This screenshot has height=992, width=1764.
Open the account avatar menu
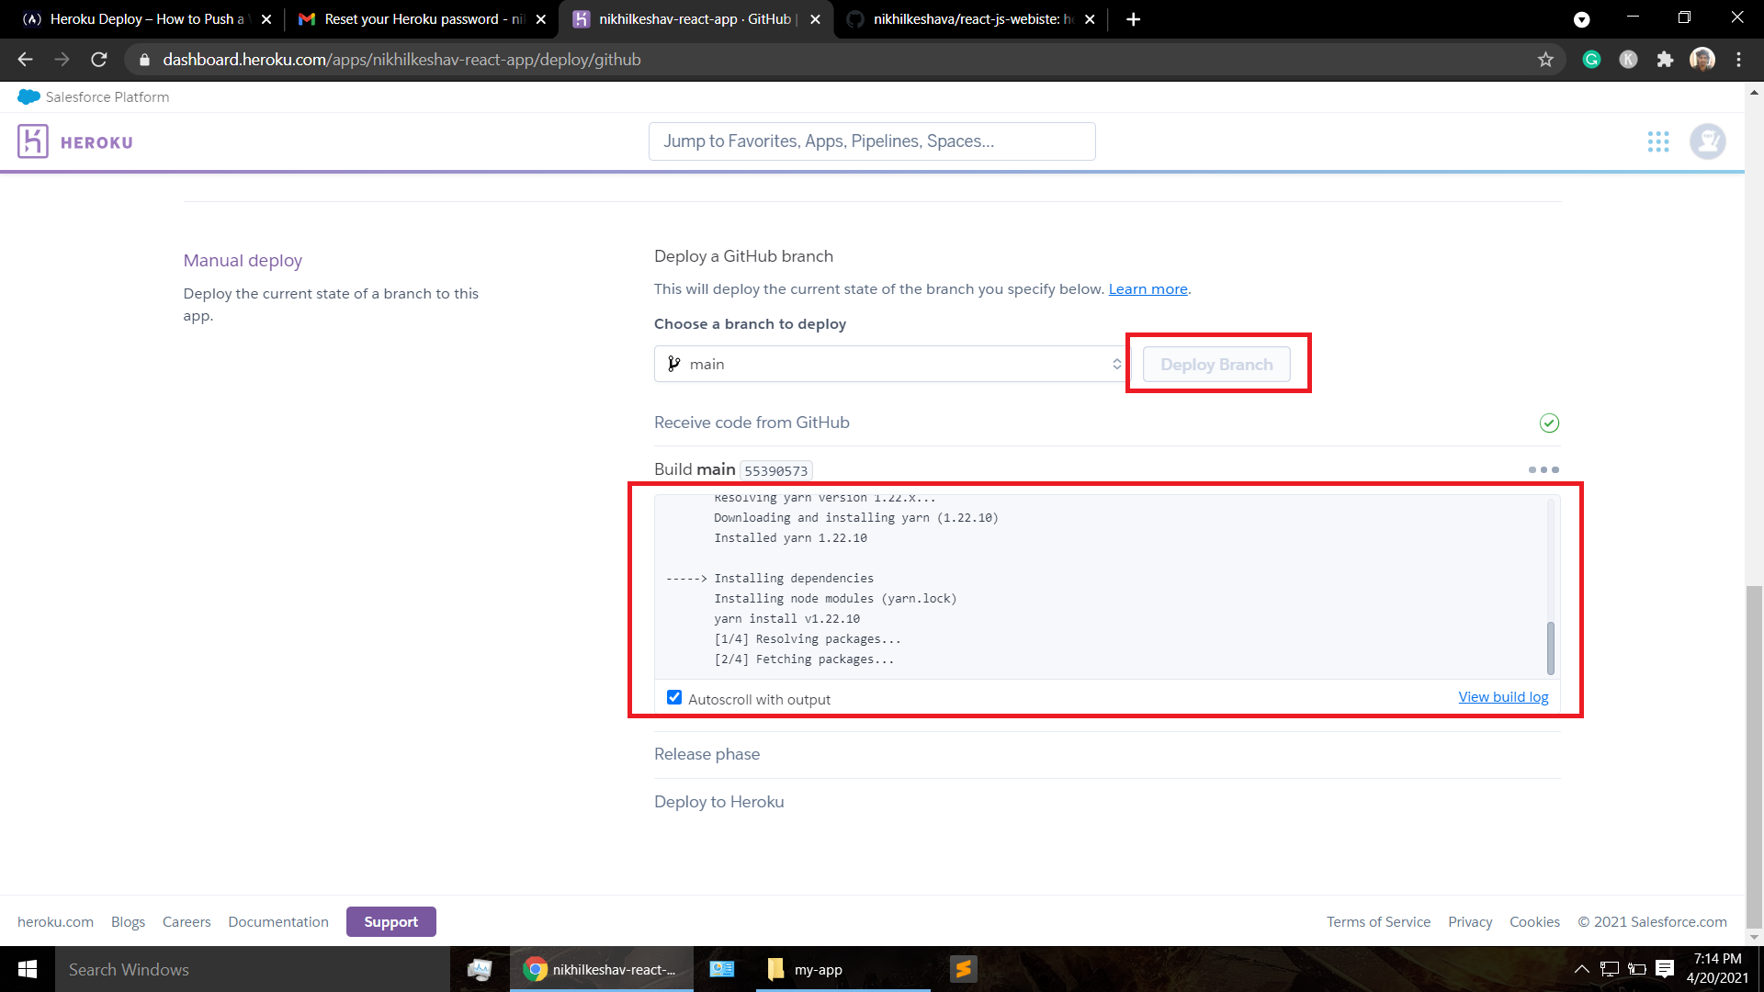pyautogui.click(x=1708, y=141)
